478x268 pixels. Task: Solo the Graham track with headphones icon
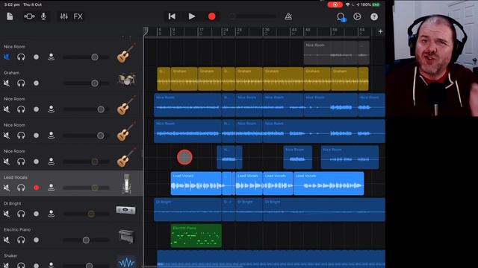pyautogui.click(x=21, y=83)
